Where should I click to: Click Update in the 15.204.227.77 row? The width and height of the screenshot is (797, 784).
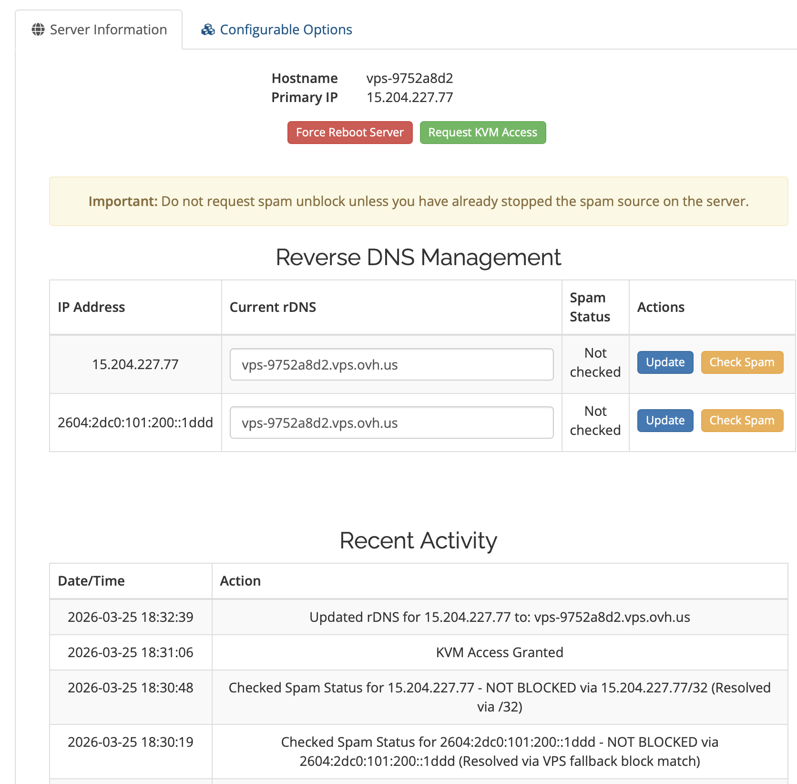point(665,362)
